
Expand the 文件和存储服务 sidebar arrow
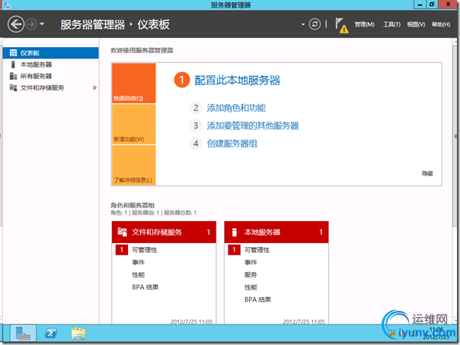tap(94, 88)
